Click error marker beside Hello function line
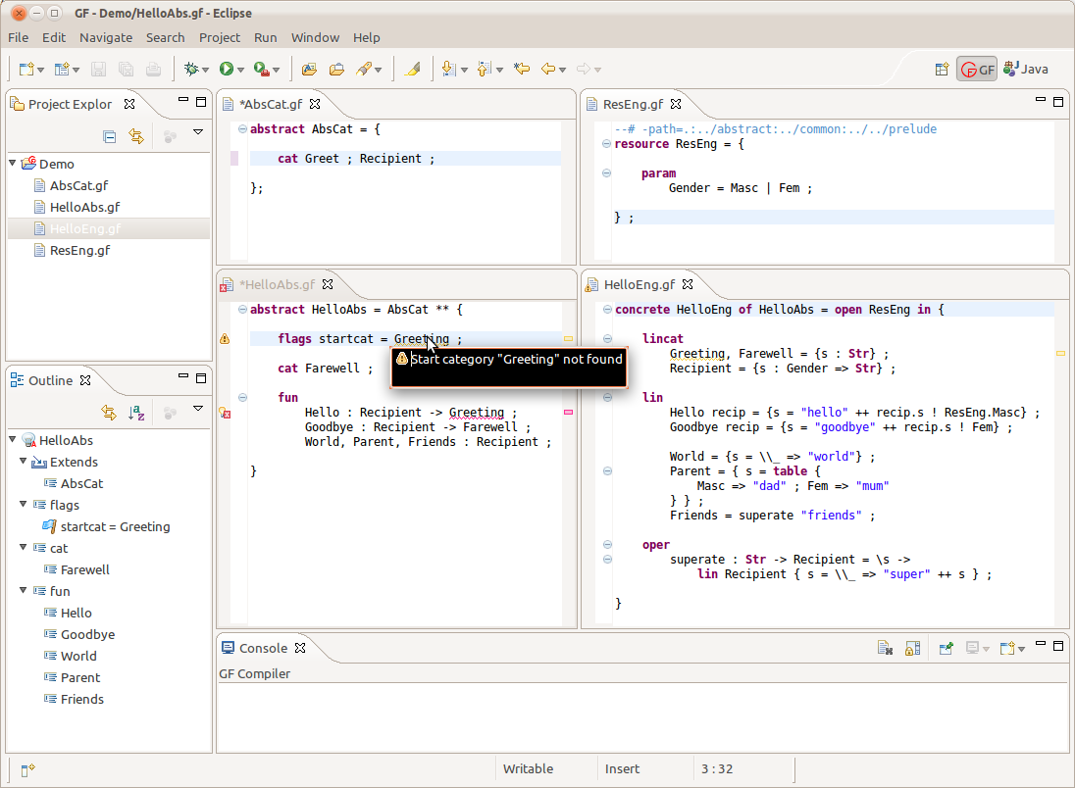This screenshot has height=788, width=1075. pos(225,413)
